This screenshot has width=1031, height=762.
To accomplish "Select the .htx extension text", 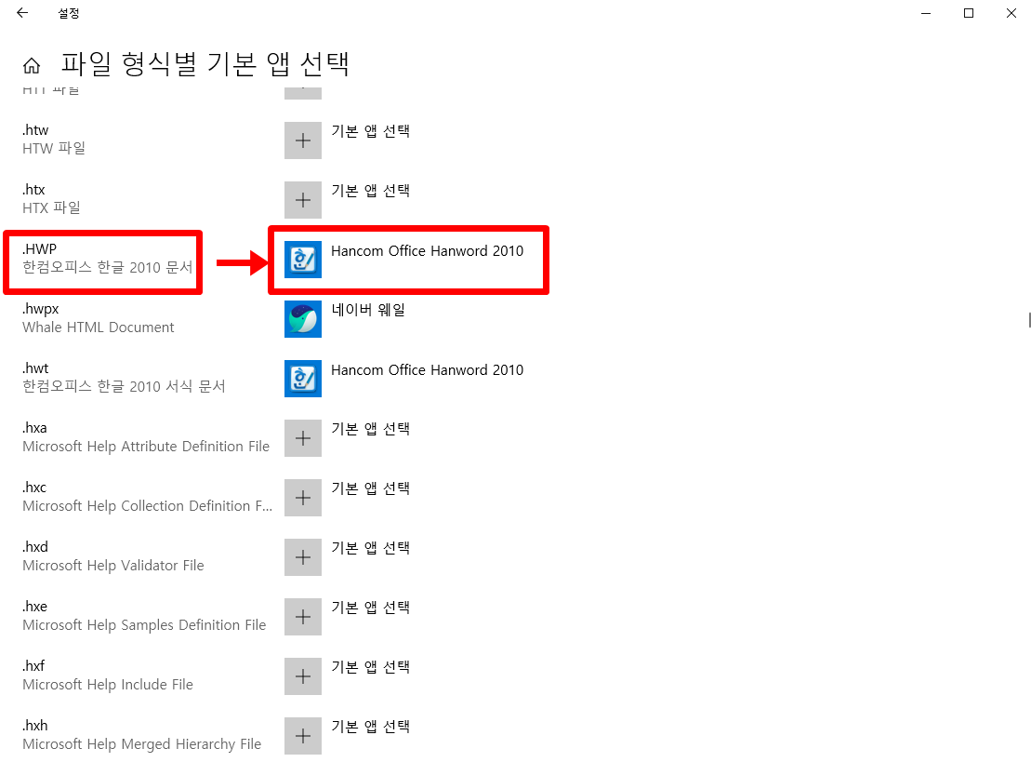I will click(x=33, y=190).
